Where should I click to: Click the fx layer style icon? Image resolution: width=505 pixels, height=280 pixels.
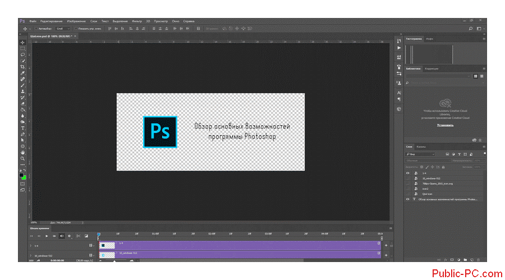446,260
